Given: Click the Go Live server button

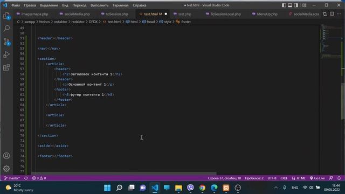Looking at the screenshot, I should [317, 178].
